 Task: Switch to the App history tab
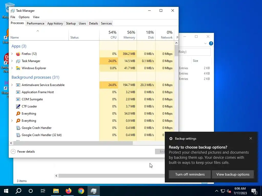click(x=55, y=23)
